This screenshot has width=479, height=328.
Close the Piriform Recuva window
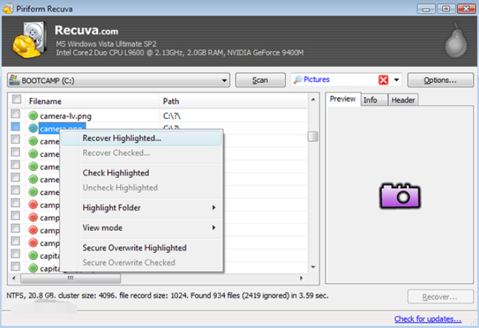pos(466,9)
